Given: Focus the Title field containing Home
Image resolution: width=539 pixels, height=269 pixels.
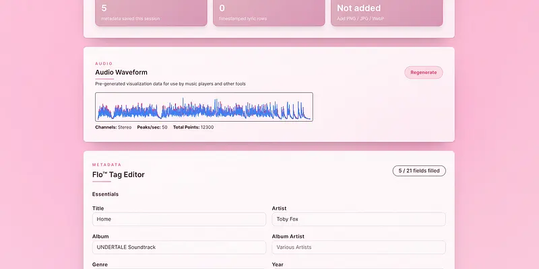Looking at the screenshot, I should 179,219.
